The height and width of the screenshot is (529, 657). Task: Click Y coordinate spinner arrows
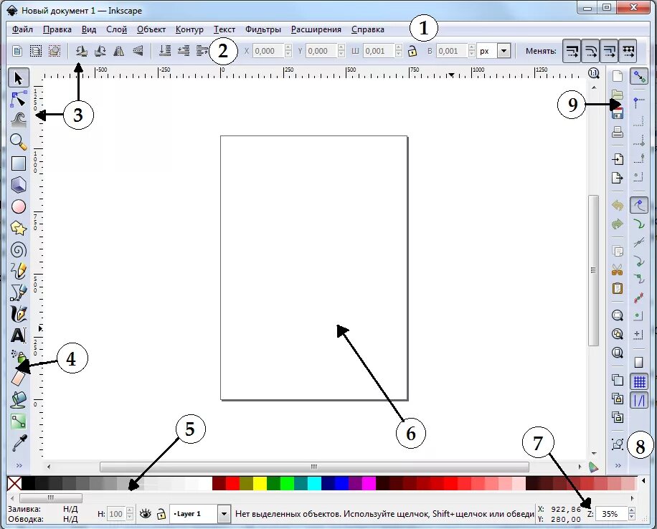(341, 51)
